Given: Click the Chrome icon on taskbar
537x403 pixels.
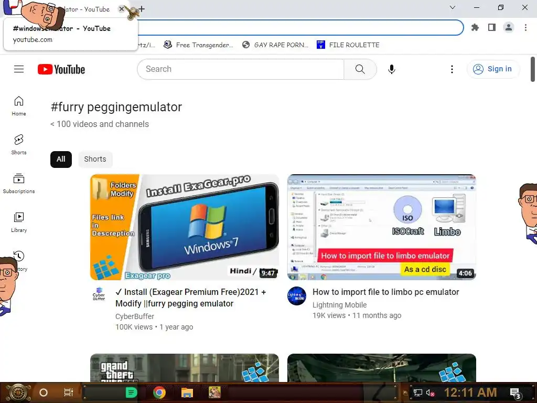Looking at the screenshot, I should click(159, 393).
